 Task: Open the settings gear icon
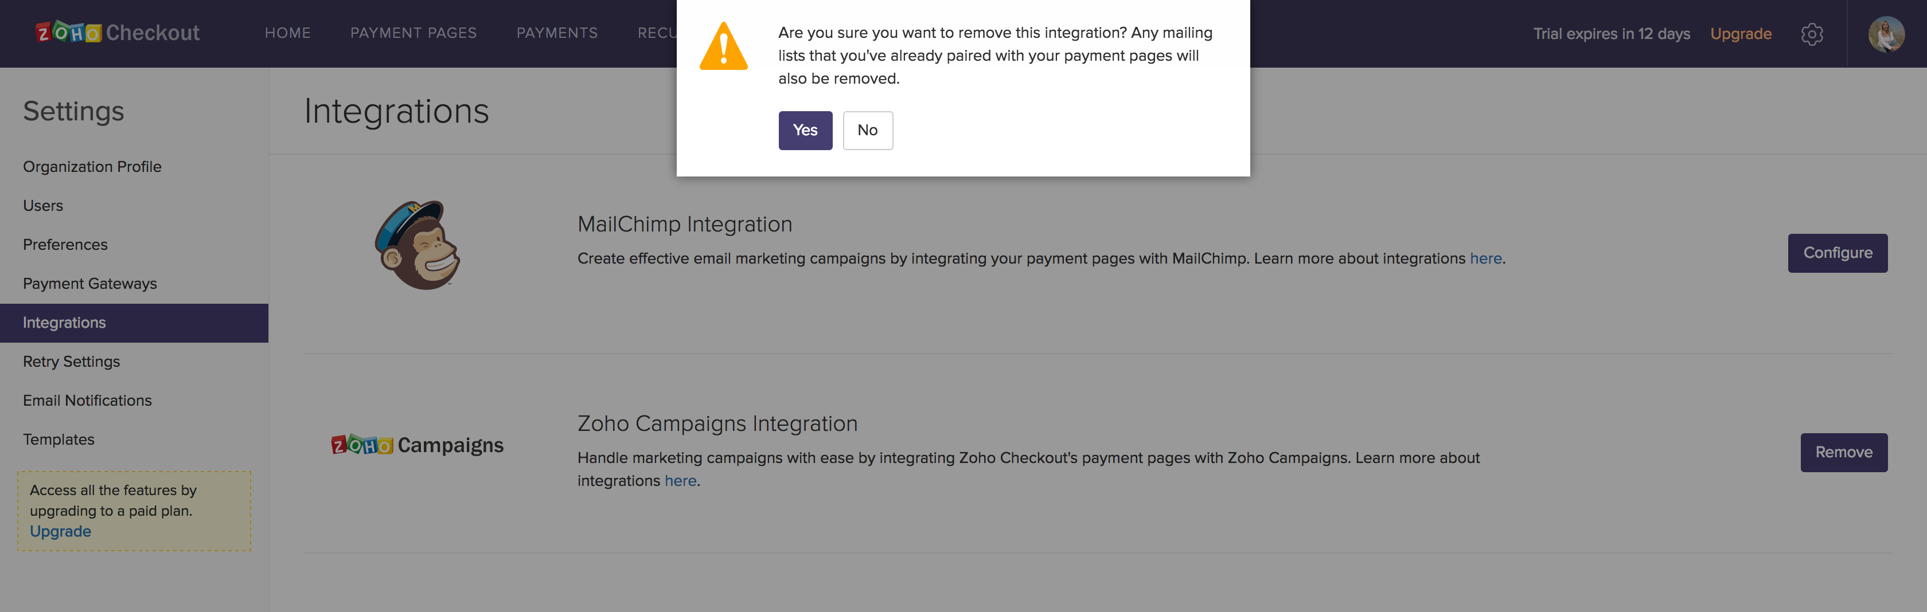pos(1812,34)
